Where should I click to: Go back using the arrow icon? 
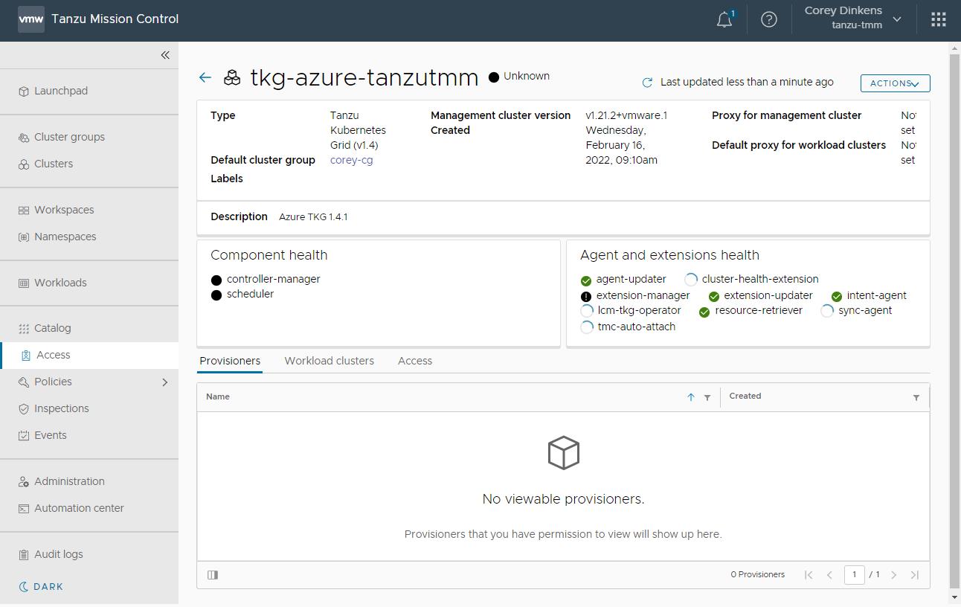(205, 77)
